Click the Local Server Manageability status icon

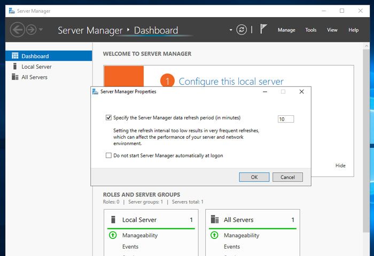pyautogui.click(x=113, y=235)
